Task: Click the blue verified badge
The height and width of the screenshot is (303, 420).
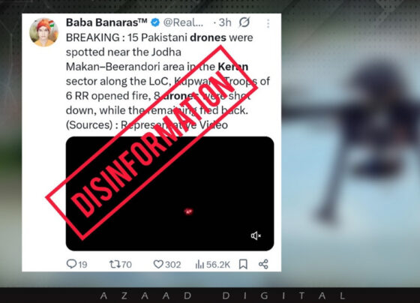Action: 155,22
